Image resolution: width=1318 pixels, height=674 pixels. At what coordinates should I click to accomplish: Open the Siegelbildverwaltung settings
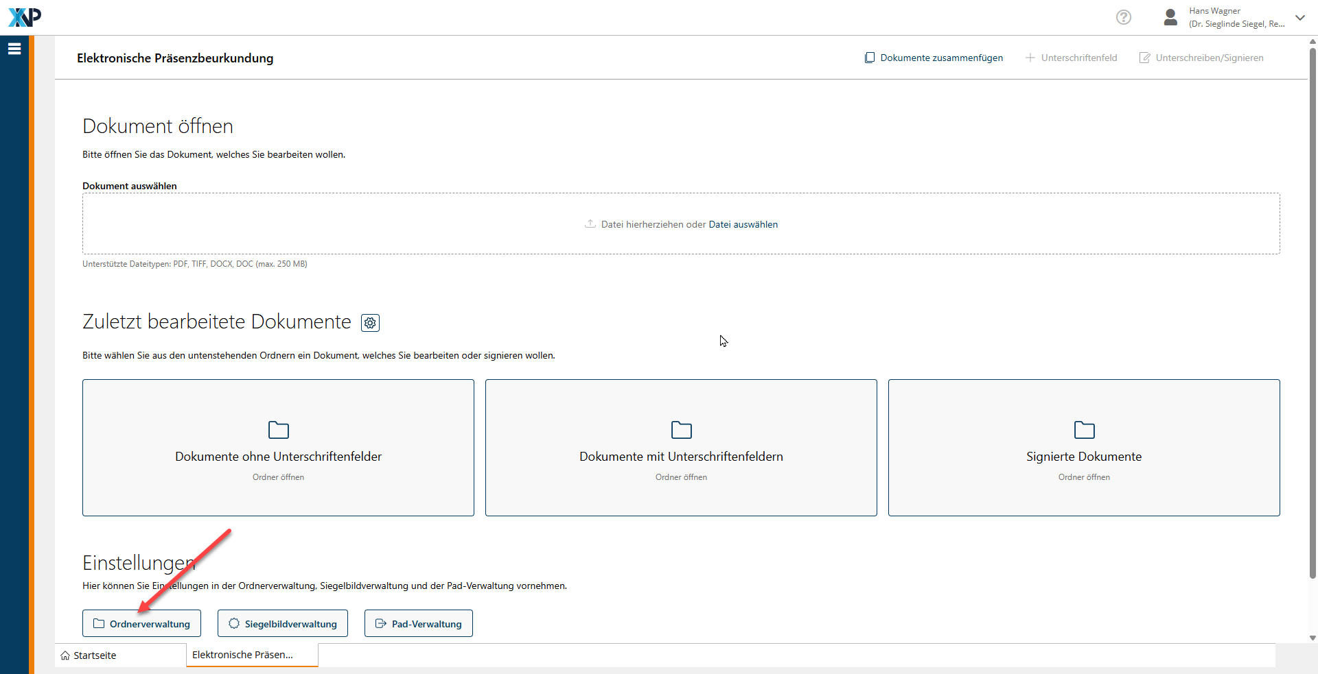[x=282, y=624]
